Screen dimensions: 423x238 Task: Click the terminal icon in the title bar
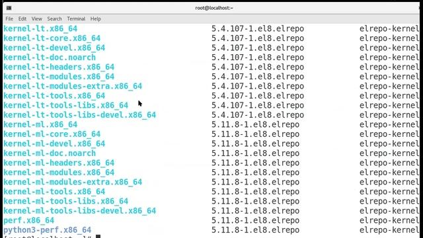(9, 8)
